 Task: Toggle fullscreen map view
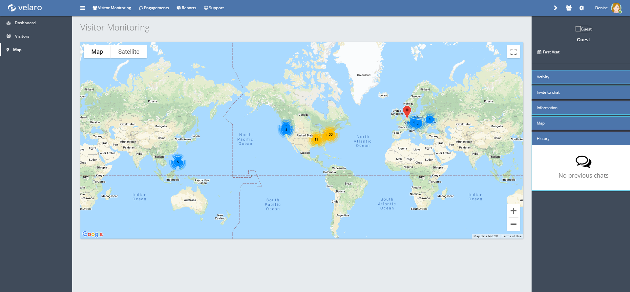point(514,52)
